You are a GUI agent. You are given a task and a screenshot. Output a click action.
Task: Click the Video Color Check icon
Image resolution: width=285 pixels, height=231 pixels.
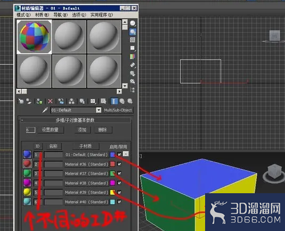pos(133,56)
